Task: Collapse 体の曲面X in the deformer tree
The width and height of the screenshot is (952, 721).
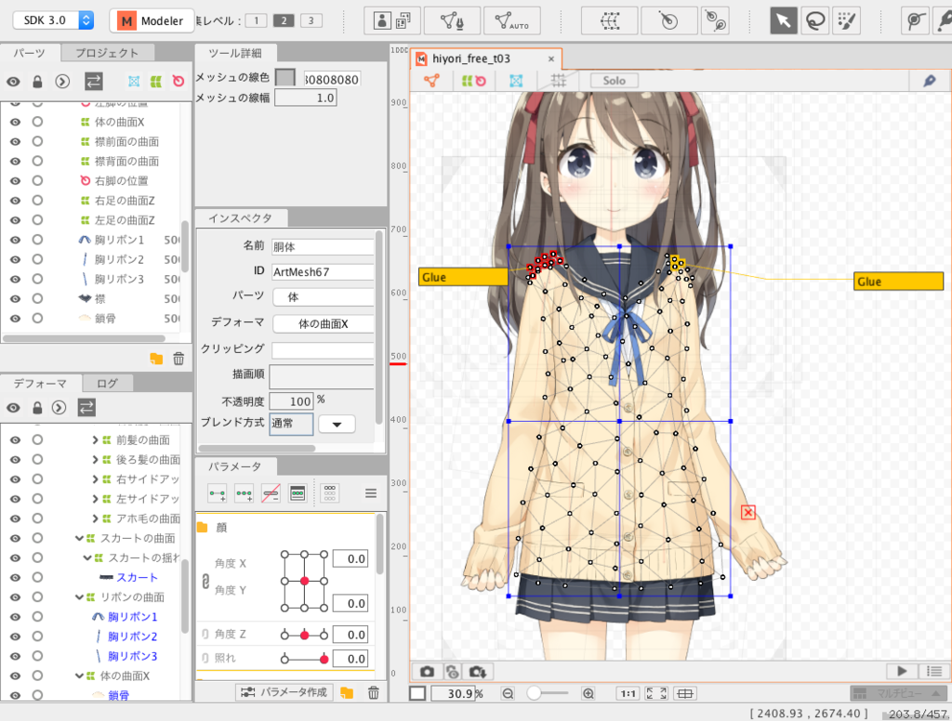Action: click(80, 675)
